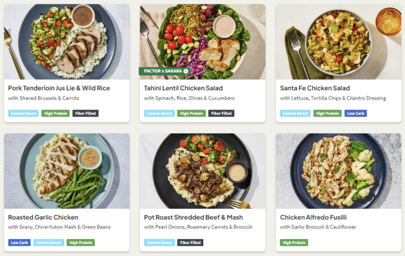The height and width of the screenshot is (256, 405).
Task: Open the Tahini Lentil Chicken Salad title link
Action: click(x=183, y=88)
